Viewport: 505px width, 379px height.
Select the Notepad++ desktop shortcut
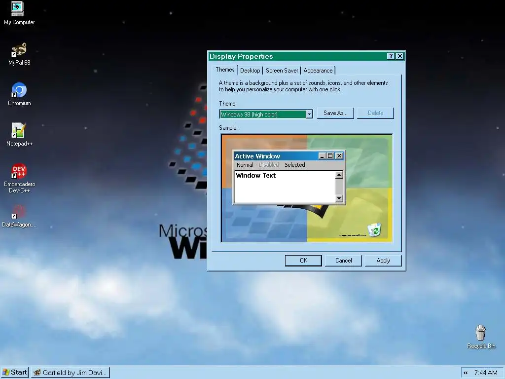click(19, 135)
